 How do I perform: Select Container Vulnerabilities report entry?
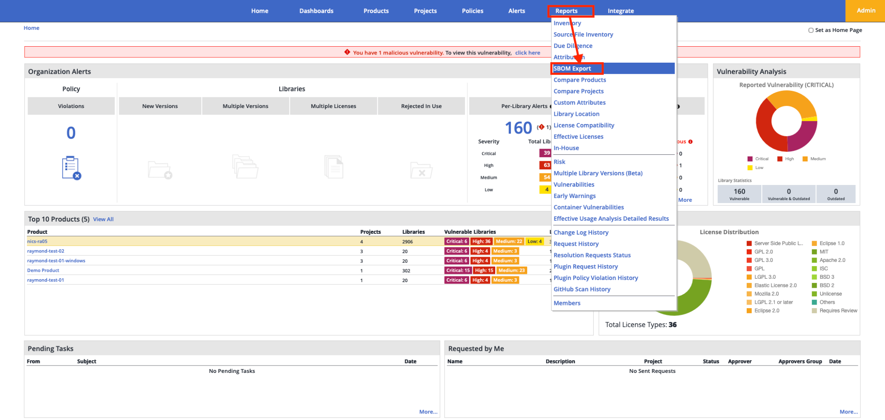point(589,207)
